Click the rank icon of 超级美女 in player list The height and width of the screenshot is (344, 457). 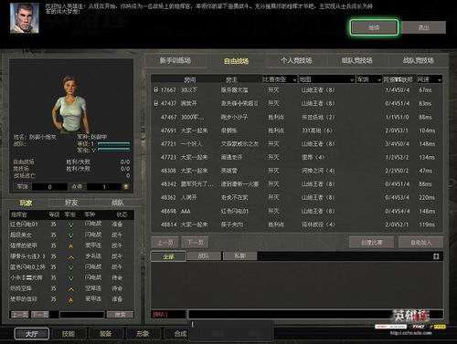[70, 235]
